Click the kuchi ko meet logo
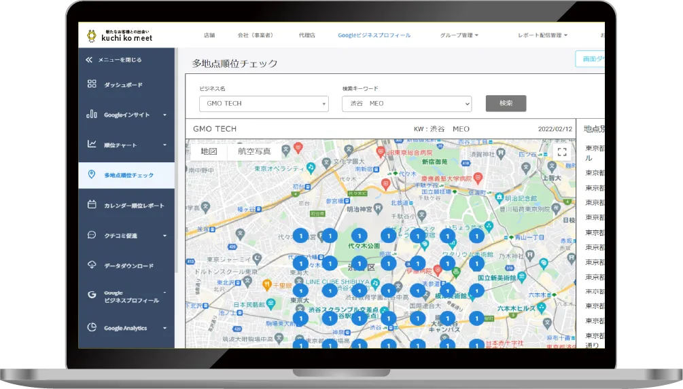 click(x=120, y=36)
